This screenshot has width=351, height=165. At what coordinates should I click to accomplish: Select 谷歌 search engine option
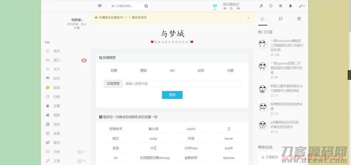230,71
